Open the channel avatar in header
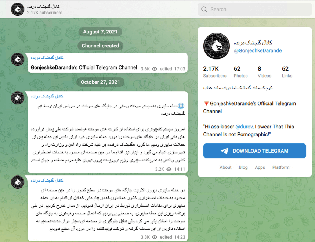 click(18, 9)
